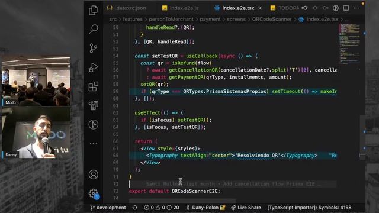Viewport: 379px width, 213px height.
Task: Split the editor to the right
Action: pyautogui.click(x=346, y=8)
